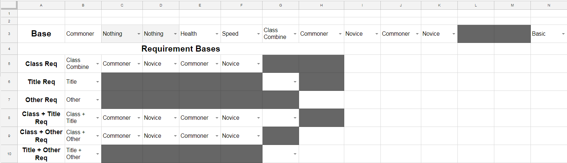Screen dimensions: 567x163
Task: Select the column N header
Action: pyautogui.click(x=549, y=5)
